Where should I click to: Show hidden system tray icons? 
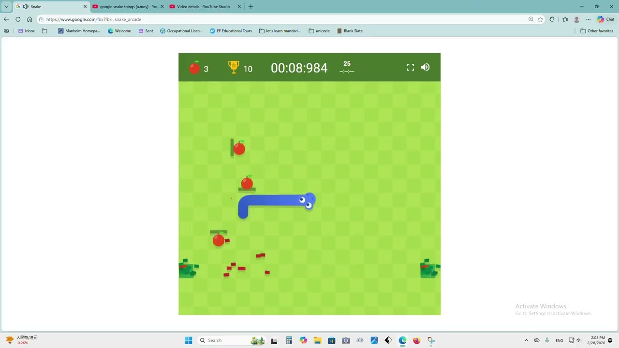coord(527,340)
